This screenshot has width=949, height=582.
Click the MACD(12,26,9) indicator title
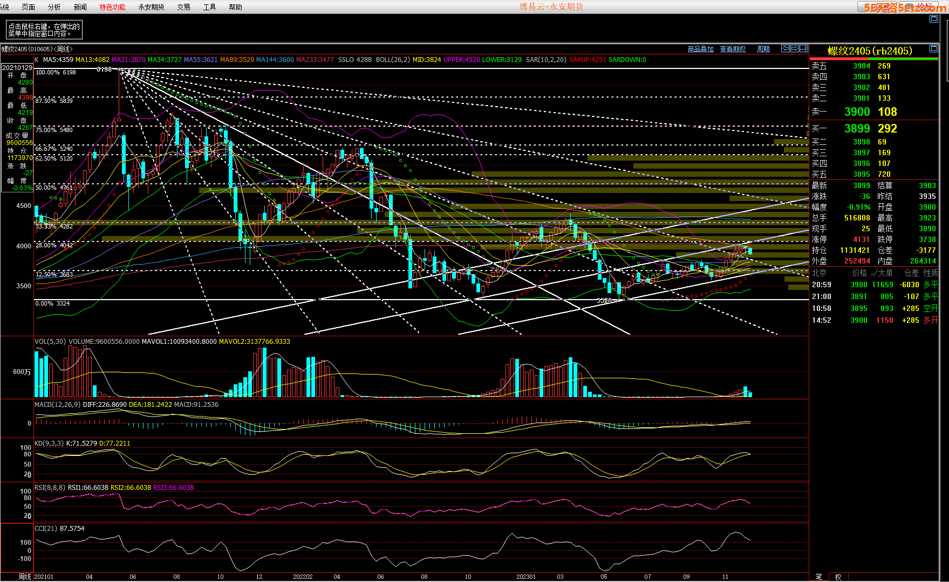click(x=57, y=404)
